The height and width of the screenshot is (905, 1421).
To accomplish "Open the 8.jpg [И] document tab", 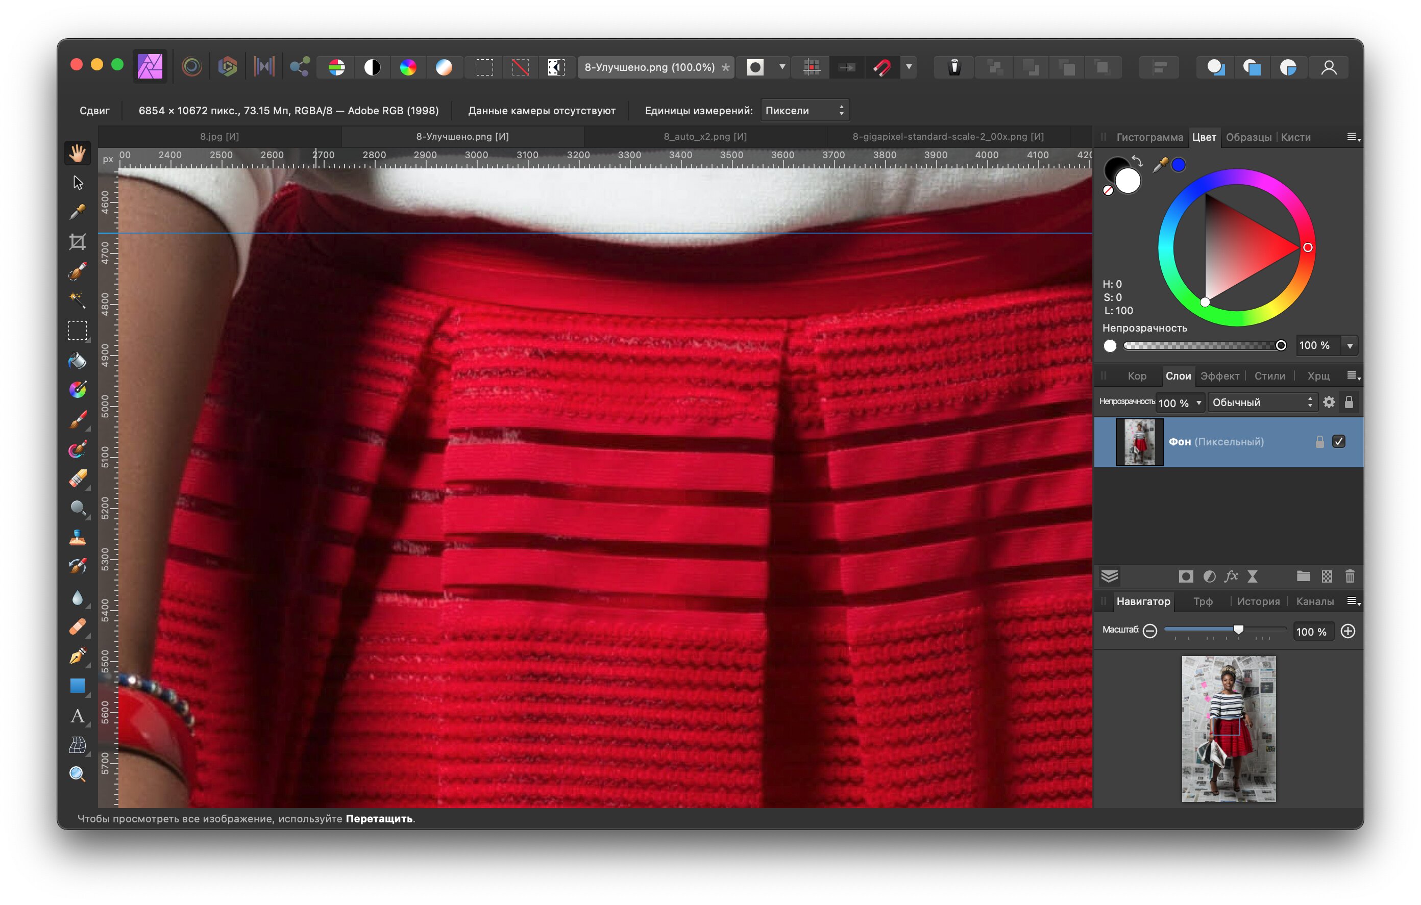I will (219, 136).
